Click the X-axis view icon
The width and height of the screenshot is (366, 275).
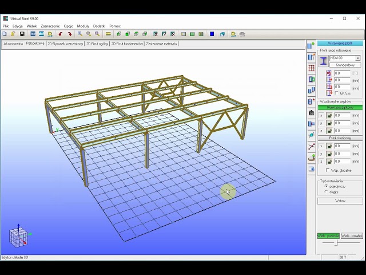[x=173, y=34]
